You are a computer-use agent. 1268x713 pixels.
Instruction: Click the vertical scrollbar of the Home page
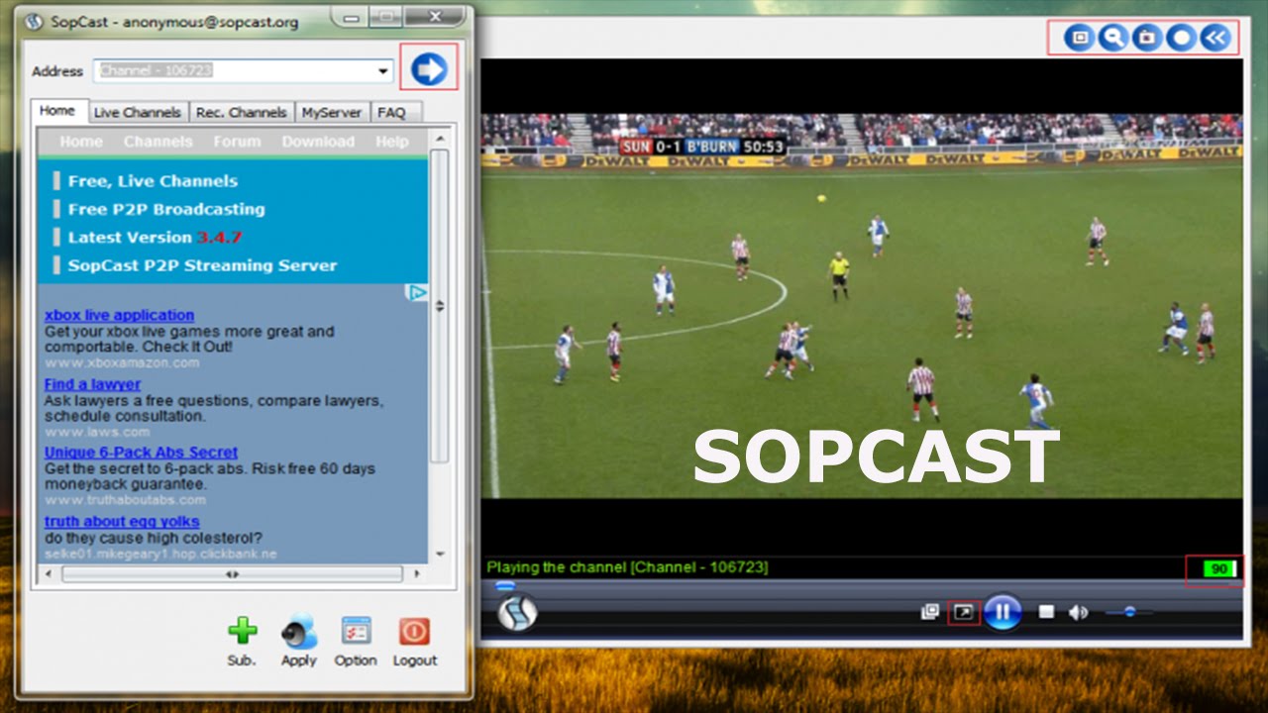pos(440,306)
